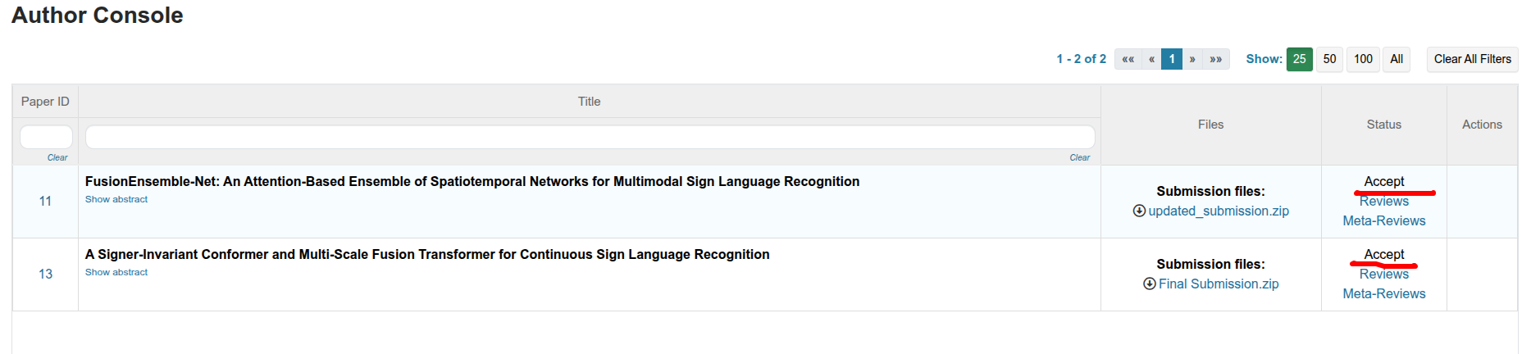Focus the Title filter field
This screenshot has width=1531, height=354.
[x=590, y=137]
